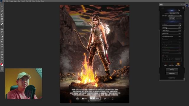The image size is (189, 106).
Task: Open the red foreground color swatch
Action: tap(1, 64)
